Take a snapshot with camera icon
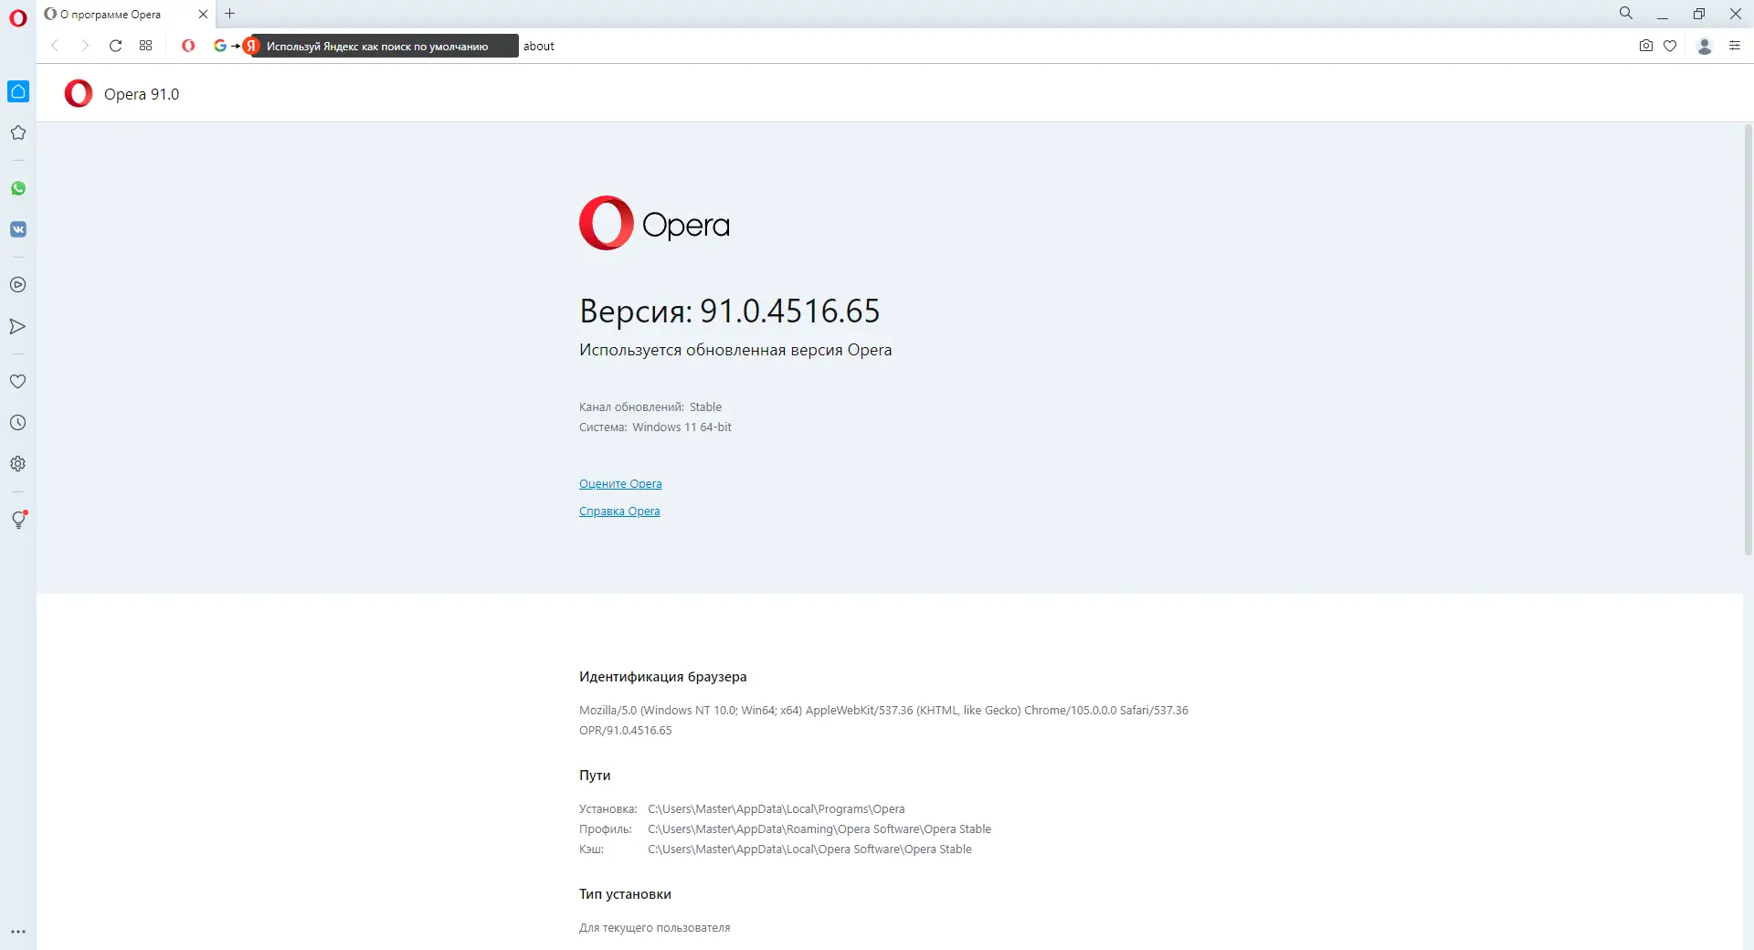Viewport: 1754px width, 950px height. click(x=1646, y=46)
